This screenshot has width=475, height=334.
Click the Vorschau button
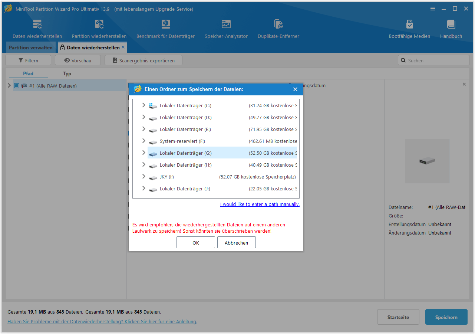click(x=77, y=60)
